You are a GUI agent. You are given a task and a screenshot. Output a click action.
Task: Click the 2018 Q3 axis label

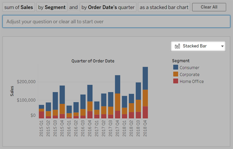click(x=138, y=129)
